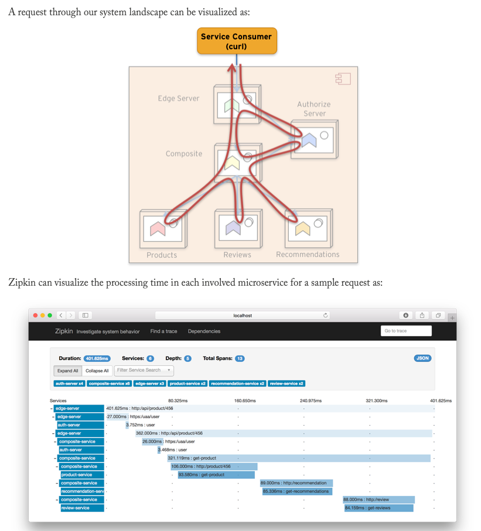Open the Find a trace page
Viewport: 481px width, 531px height.
click(163, 331)
